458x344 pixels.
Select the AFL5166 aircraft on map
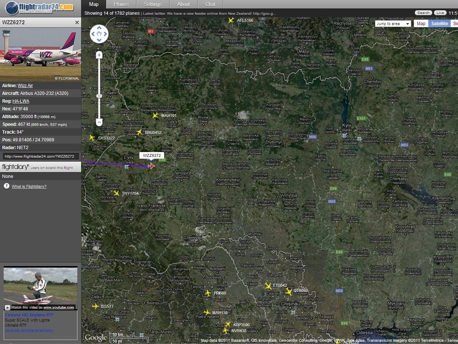click(x=231, y=20)
